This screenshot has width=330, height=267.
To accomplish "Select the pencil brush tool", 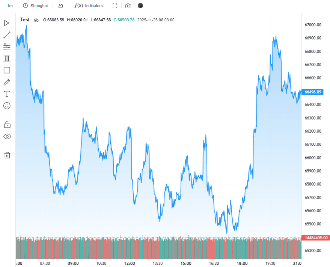I will click(7, 82).
